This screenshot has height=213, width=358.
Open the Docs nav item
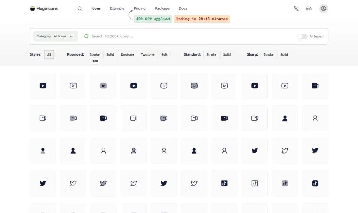click(183, 8)
